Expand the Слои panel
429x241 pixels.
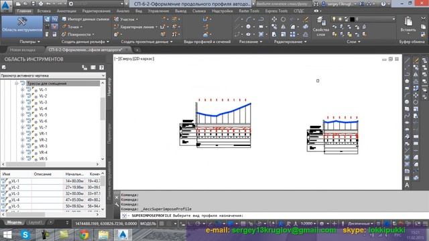point(353,42)
